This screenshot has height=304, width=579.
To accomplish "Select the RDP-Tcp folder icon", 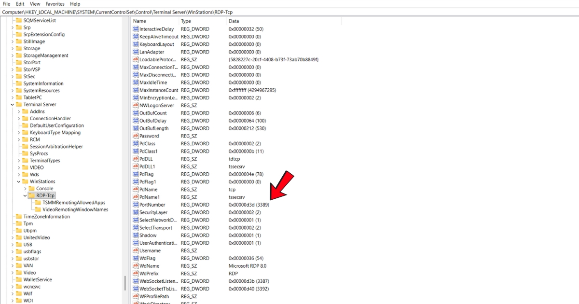I will tap(32, 195).
